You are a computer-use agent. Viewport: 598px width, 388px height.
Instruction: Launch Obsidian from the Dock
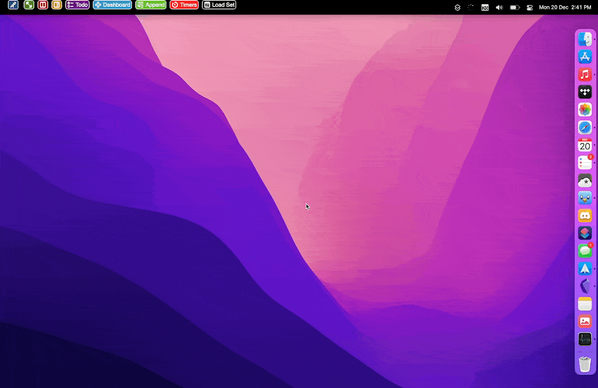point(585,286)
